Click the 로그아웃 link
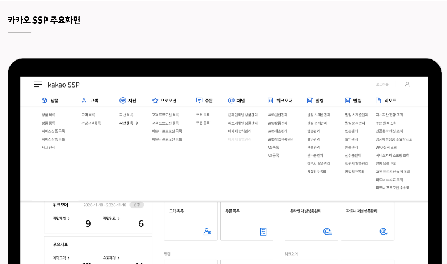 382,85
